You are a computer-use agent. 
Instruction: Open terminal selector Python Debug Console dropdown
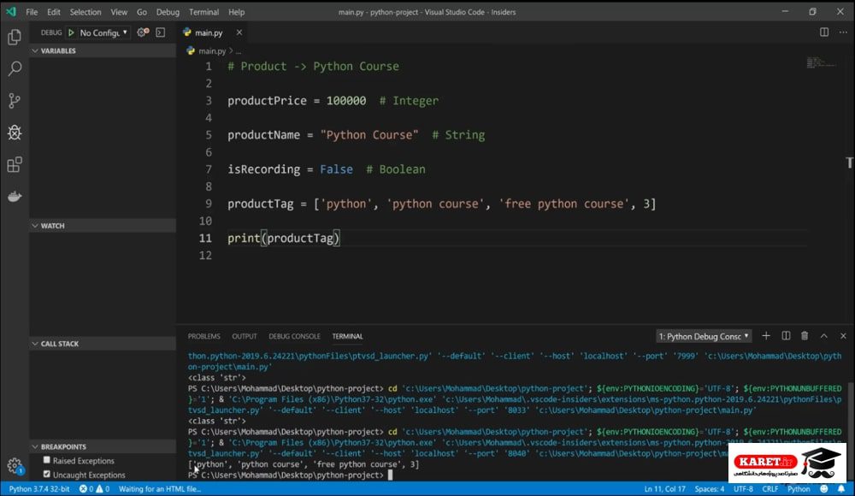[704, 336]
